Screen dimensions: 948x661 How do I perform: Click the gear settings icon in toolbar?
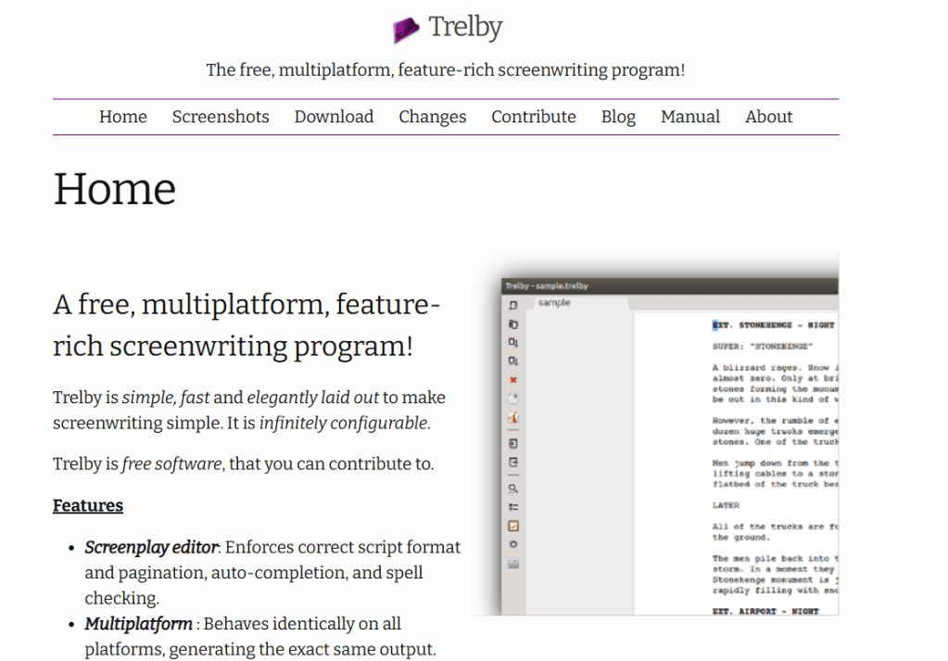[513, 544]
